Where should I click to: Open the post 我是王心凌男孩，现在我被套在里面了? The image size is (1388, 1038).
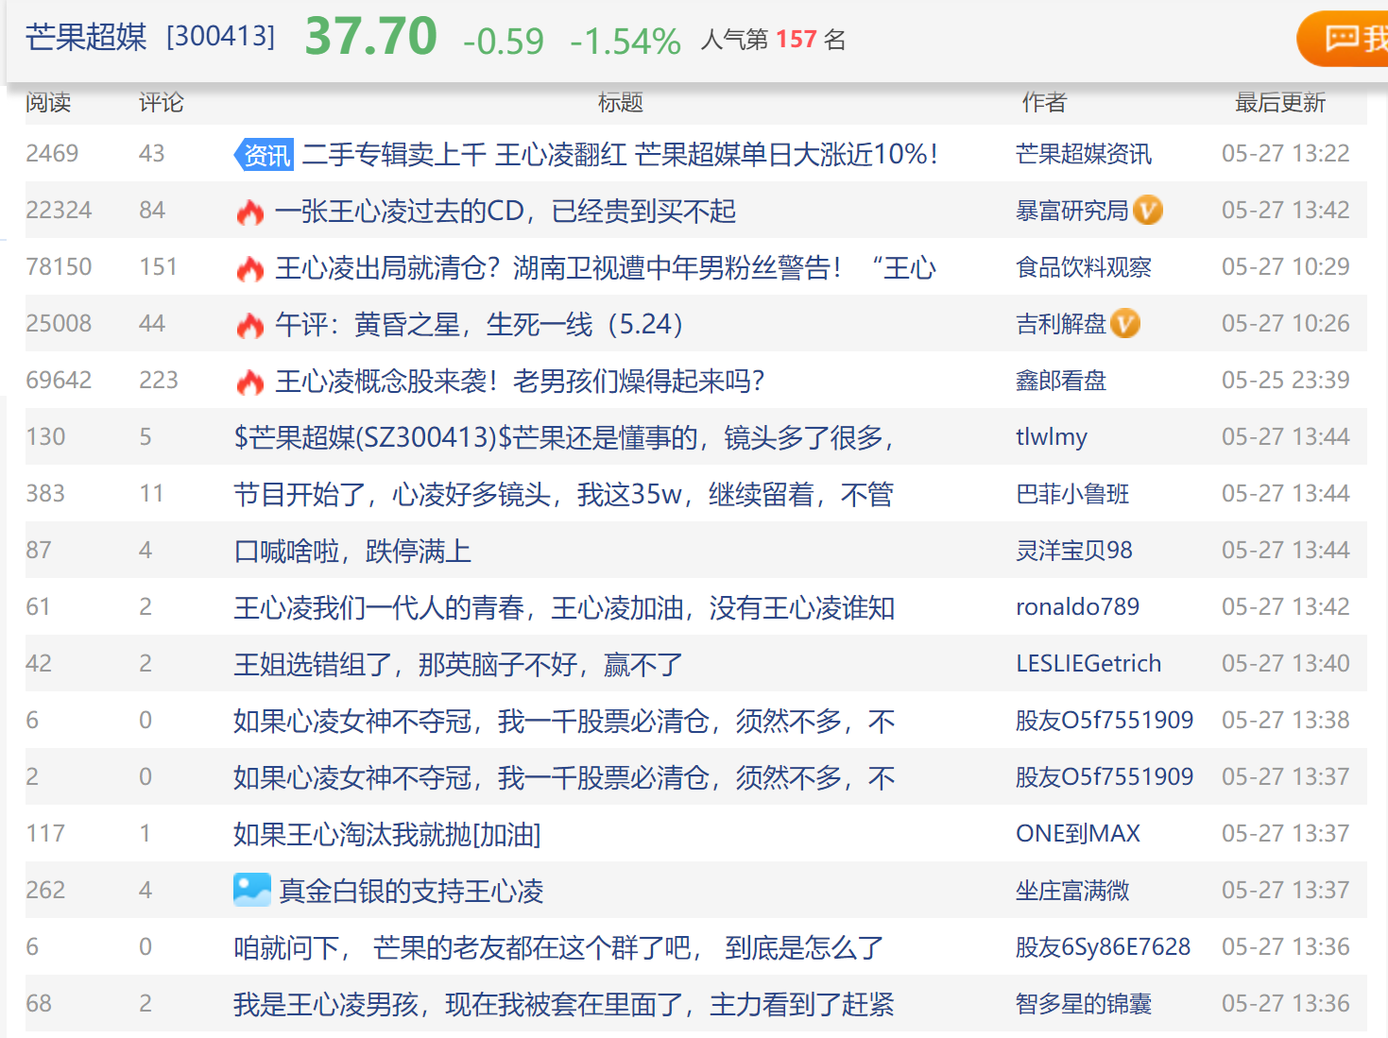point(564,1004)
